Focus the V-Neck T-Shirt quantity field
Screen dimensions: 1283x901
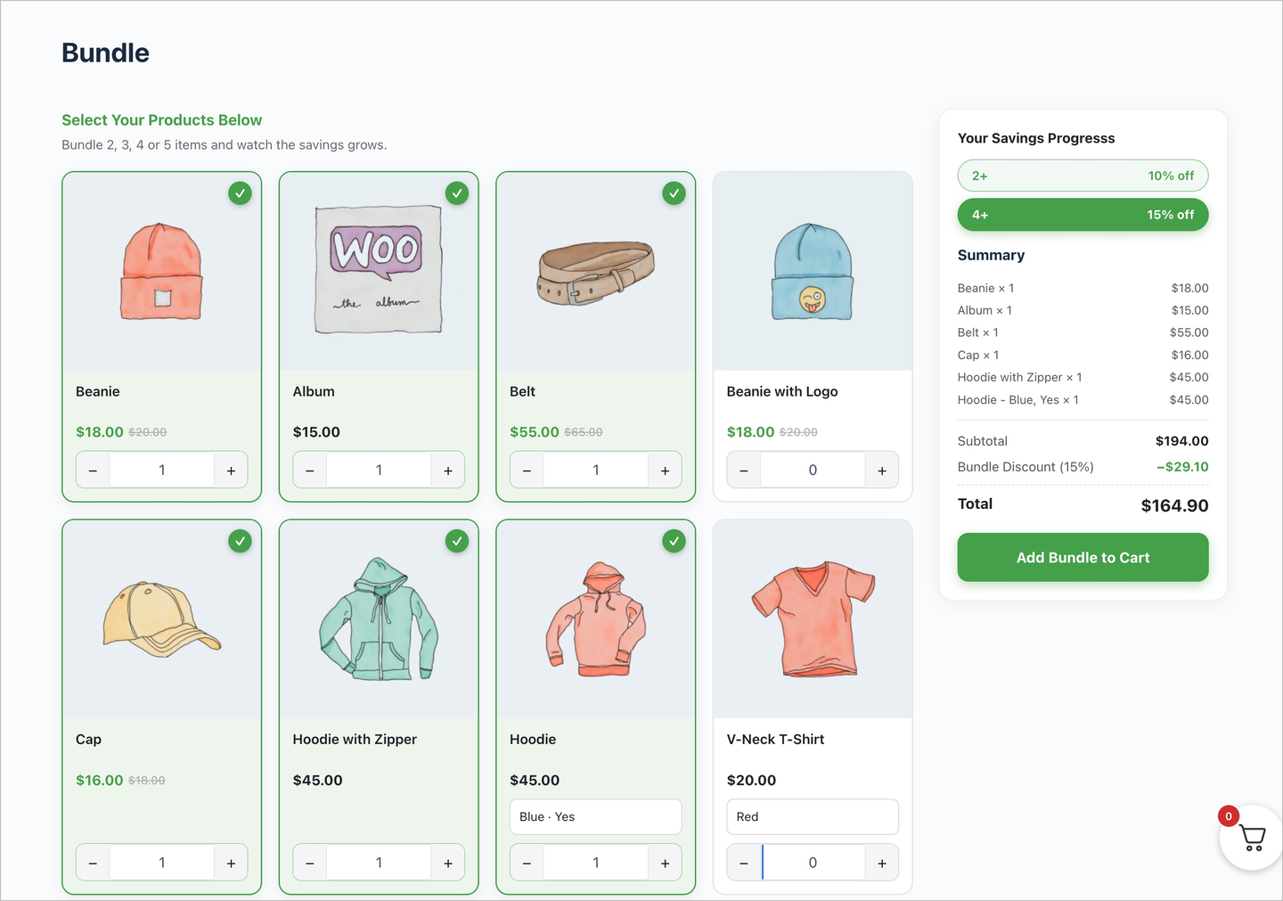point(813,863)
